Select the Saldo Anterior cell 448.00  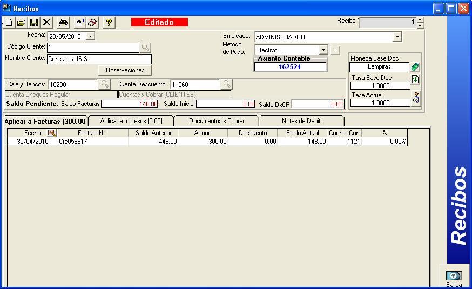[153, 142]
